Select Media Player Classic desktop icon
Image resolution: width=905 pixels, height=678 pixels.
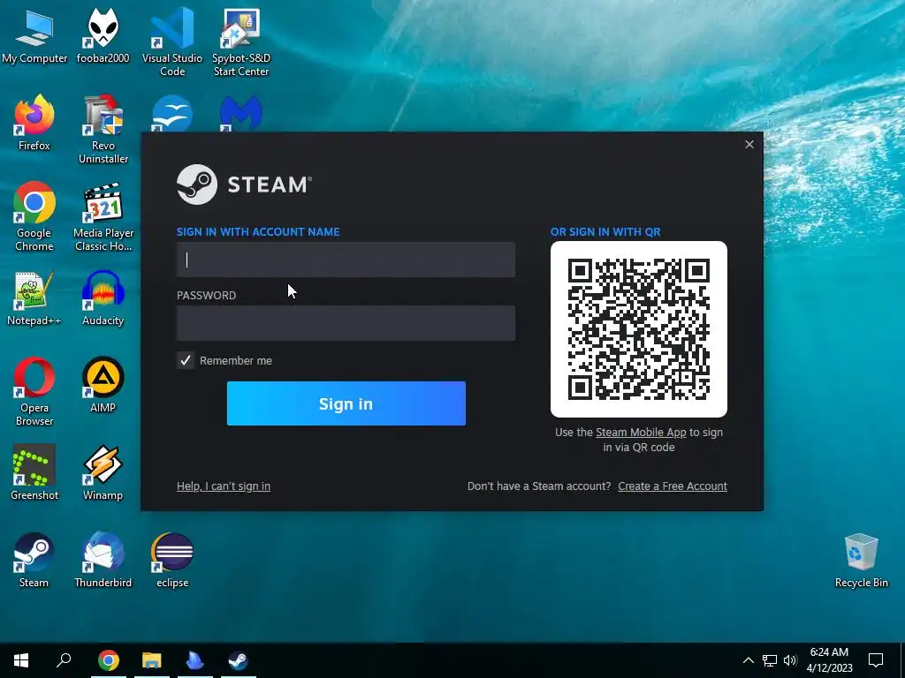(103, 217)
